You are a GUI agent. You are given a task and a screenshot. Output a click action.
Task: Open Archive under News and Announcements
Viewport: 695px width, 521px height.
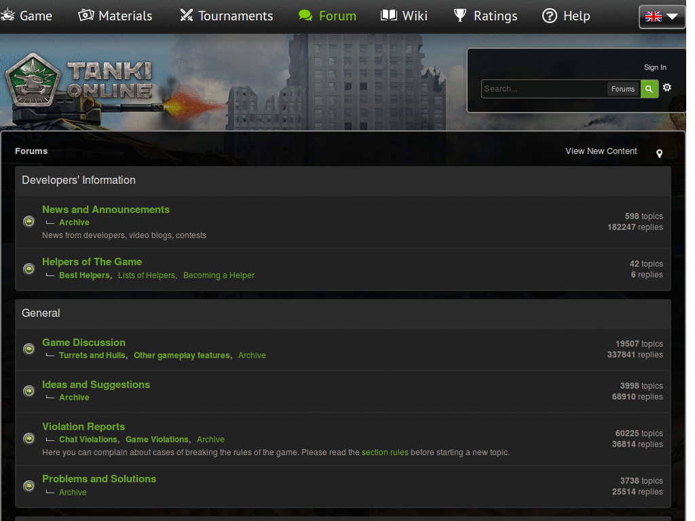point(74,223)
